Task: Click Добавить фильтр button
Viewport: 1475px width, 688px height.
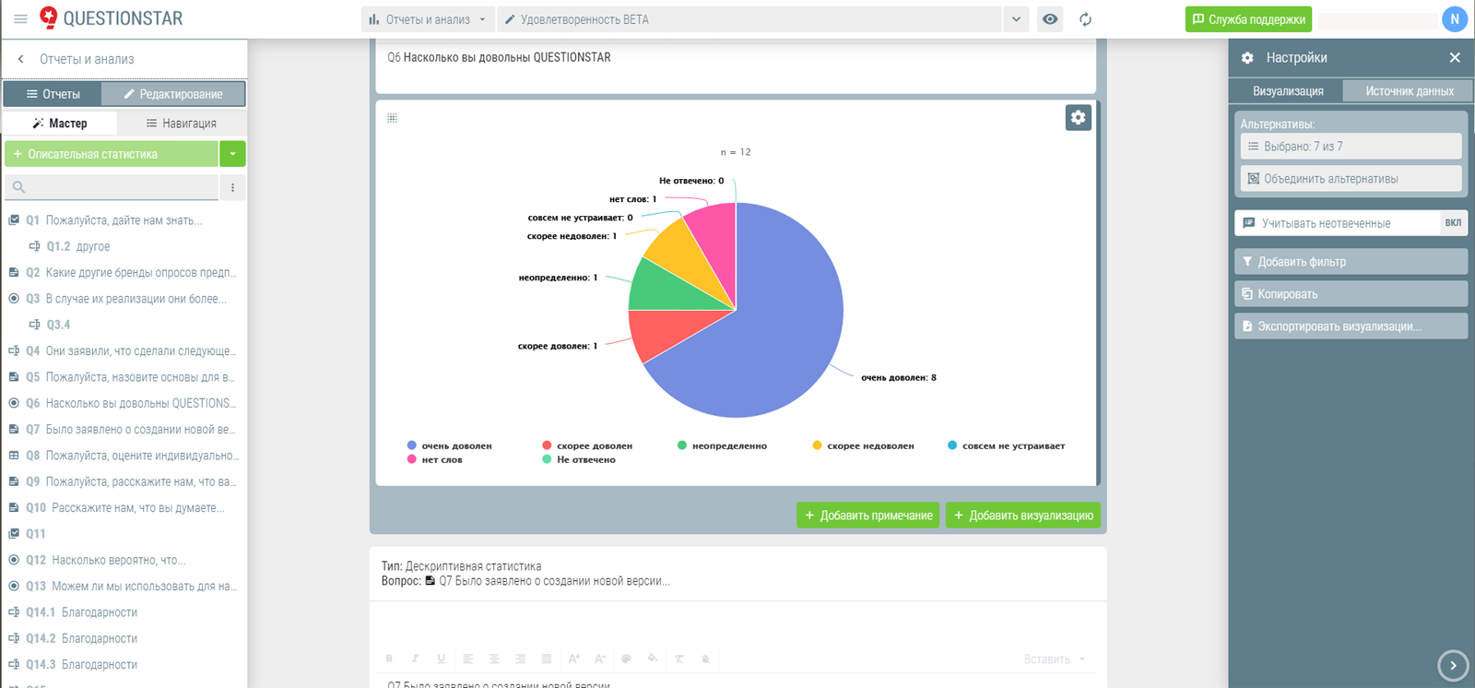Action: click(1351, 262)
